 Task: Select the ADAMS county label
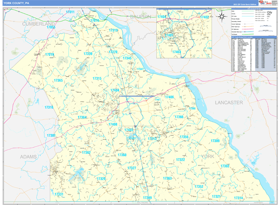pos(28,157)
